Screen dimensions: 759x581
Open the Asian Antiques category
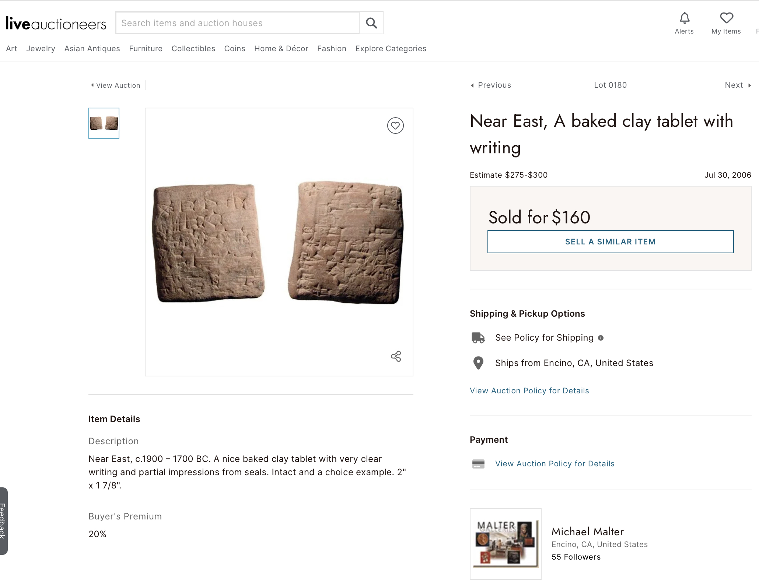[92, 49]
